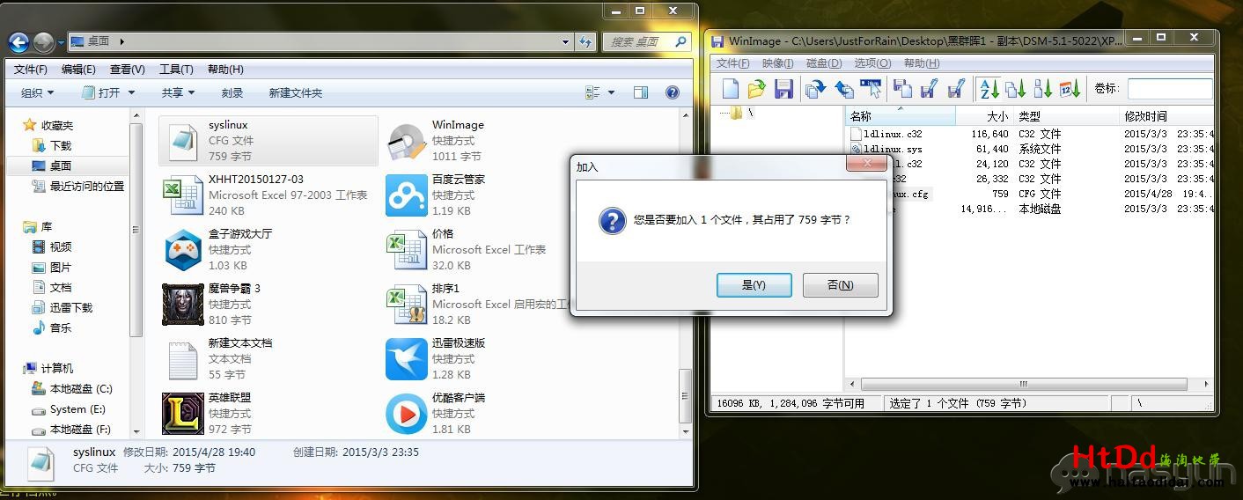The width and height of the screenshot is (1243, 500).
Task: Click the WinImage horizontal scrollbar
Action: click(x=1023, y=385)
